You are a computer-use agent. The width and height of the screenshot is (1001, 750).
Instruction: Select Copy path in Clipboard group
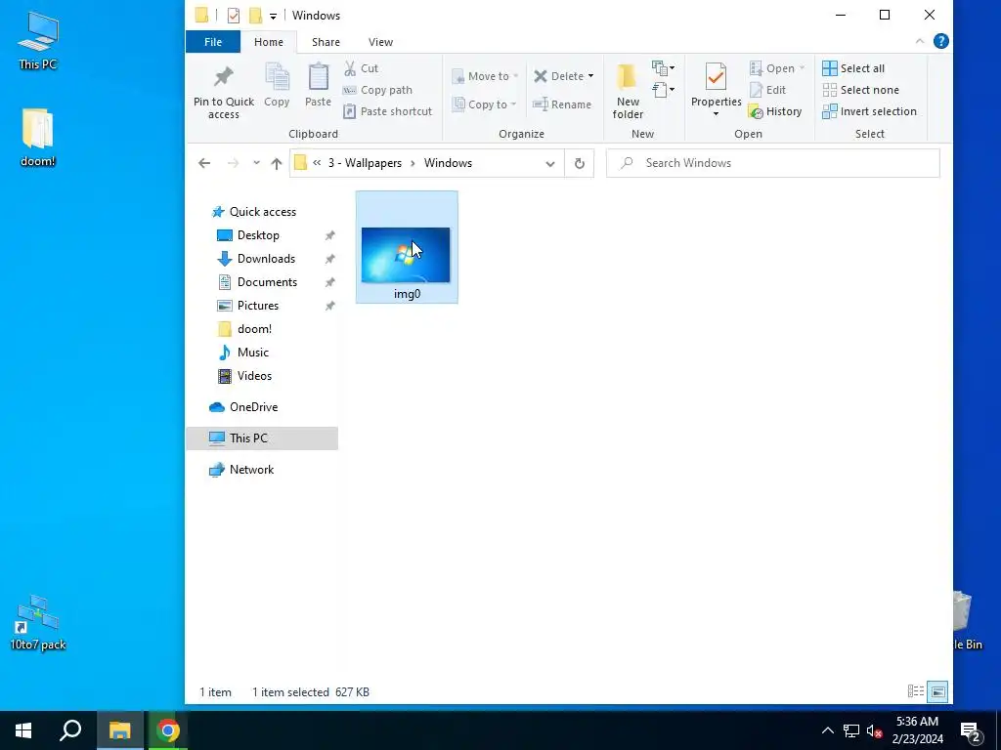point(378,90)
